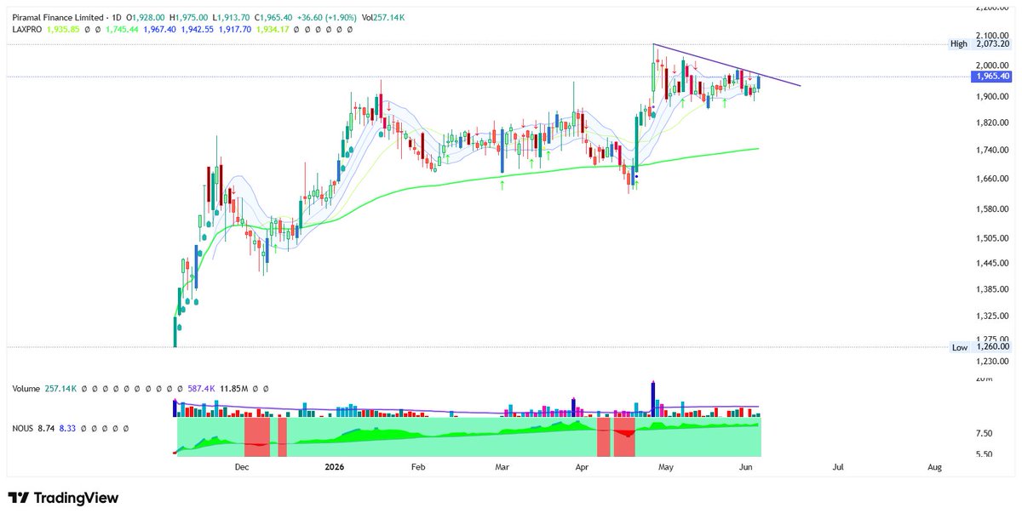Click the 1,820.00 price axis label
Viewport: 1022px width, 519px height.
pyautogui.click(x=991, y=123)
